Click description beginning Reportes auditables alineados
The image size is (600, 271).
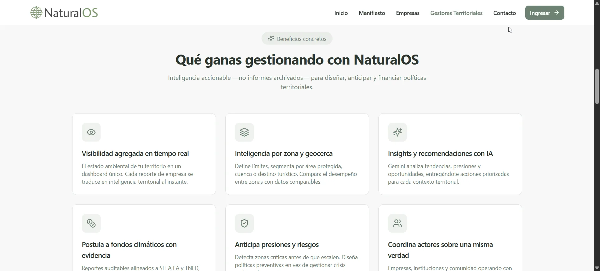(141, 268)
